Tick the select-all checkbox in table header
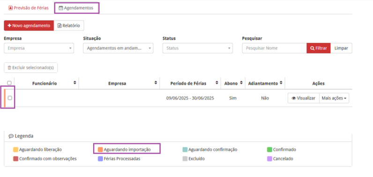The height and width of the screenshot is (177, 373). click(x=9, y=83)
